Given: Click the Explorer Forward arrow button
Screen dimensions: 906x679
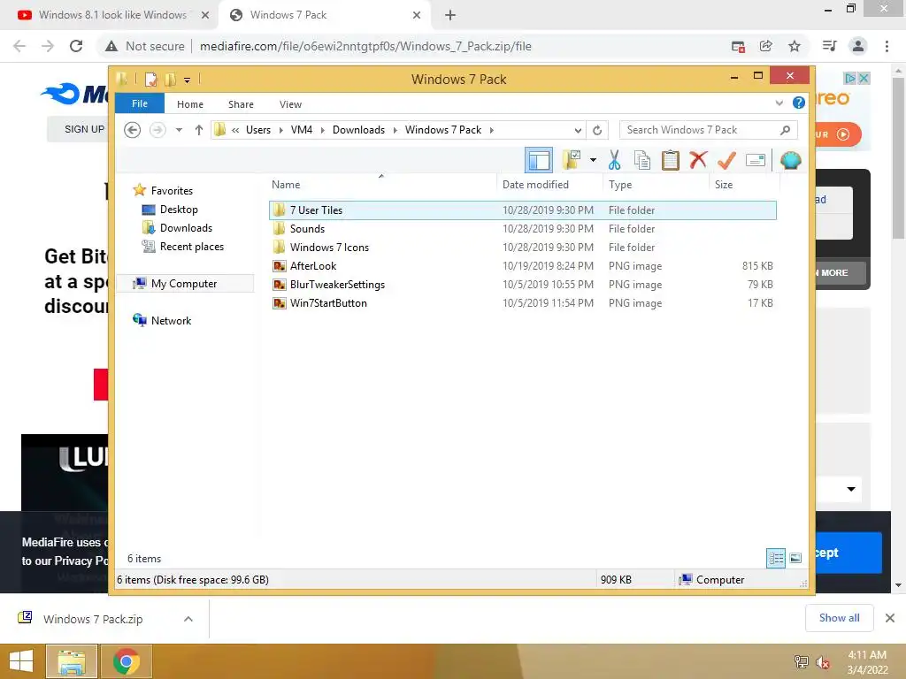Looking at the screenshot, I should pyautogui.click(x=157, y=130).
